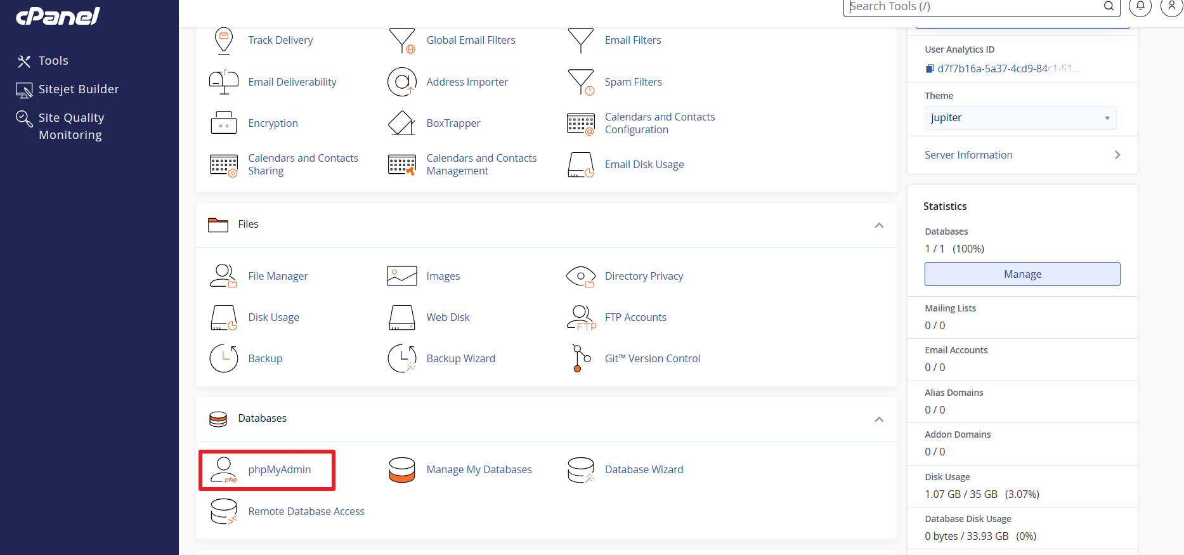Click the Disk Usage drive icon
Screen dimensions: 1184x555
click(x=223, y=318)
